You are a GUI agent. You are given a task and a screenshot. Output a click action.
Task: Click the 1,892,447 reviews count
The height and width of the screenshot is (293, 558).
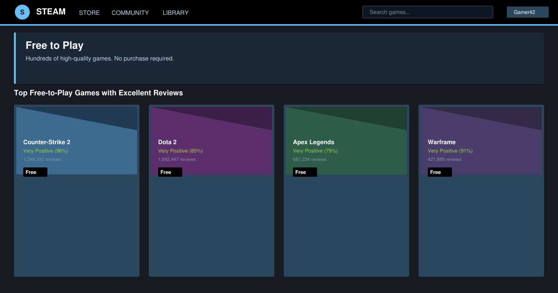pyautogui.click(x=177, y=160)
